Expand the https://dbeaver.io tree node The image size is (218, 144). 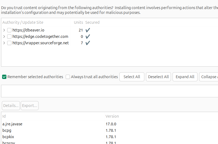click(4, 30)
